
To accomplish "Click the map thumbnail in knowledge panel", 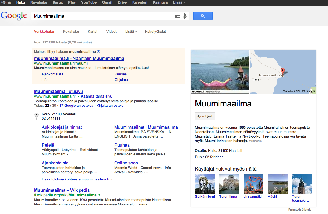I will (x=283, y=72).
